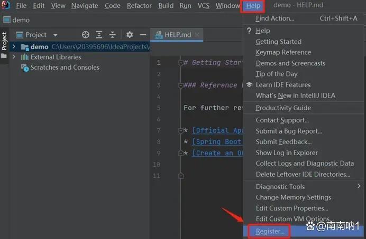Screen dimensions: 366x239
Task: Click the External Libraries bar chart icon
Action: [25, 57]
